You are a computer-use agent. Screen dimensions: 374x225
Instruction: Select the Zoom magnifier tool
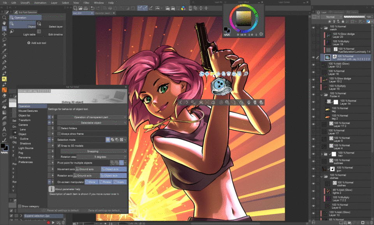(4, 17)
